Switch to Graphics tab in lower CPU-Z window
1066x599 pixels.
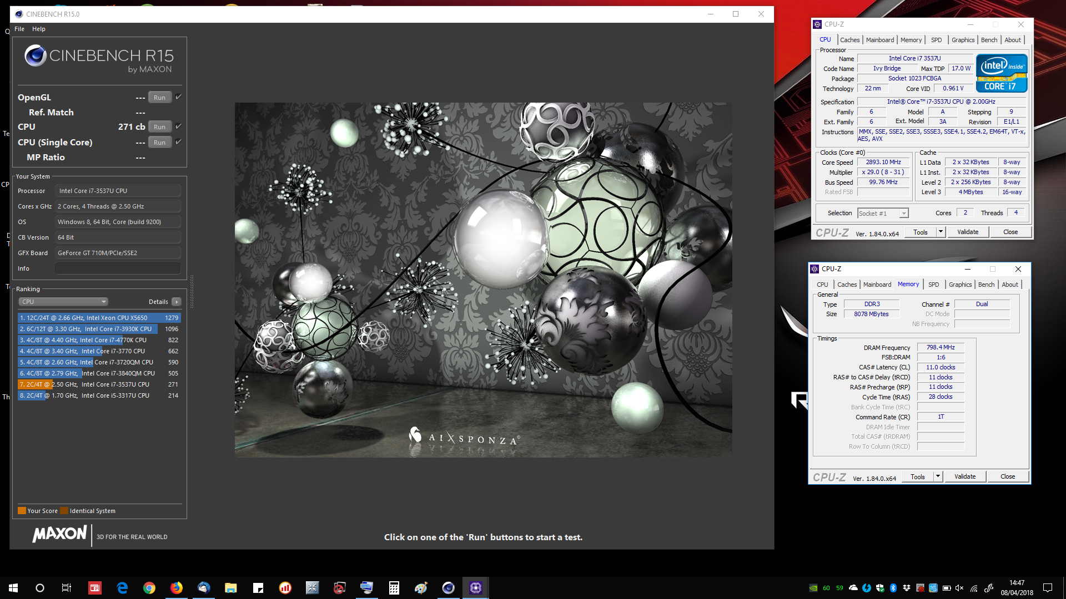pos(960,285)
